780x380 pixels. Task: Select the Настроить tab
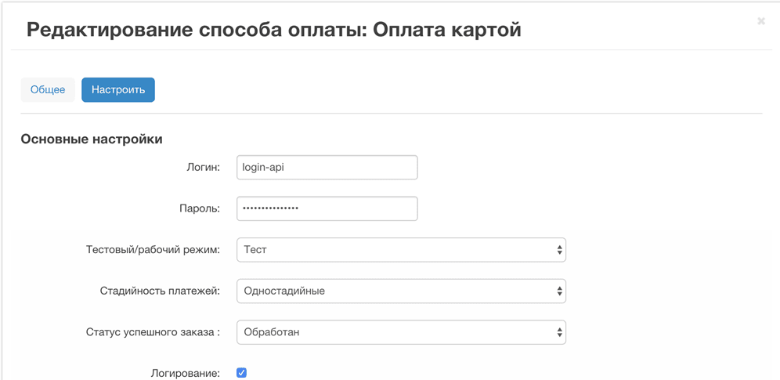click(118, 90)
